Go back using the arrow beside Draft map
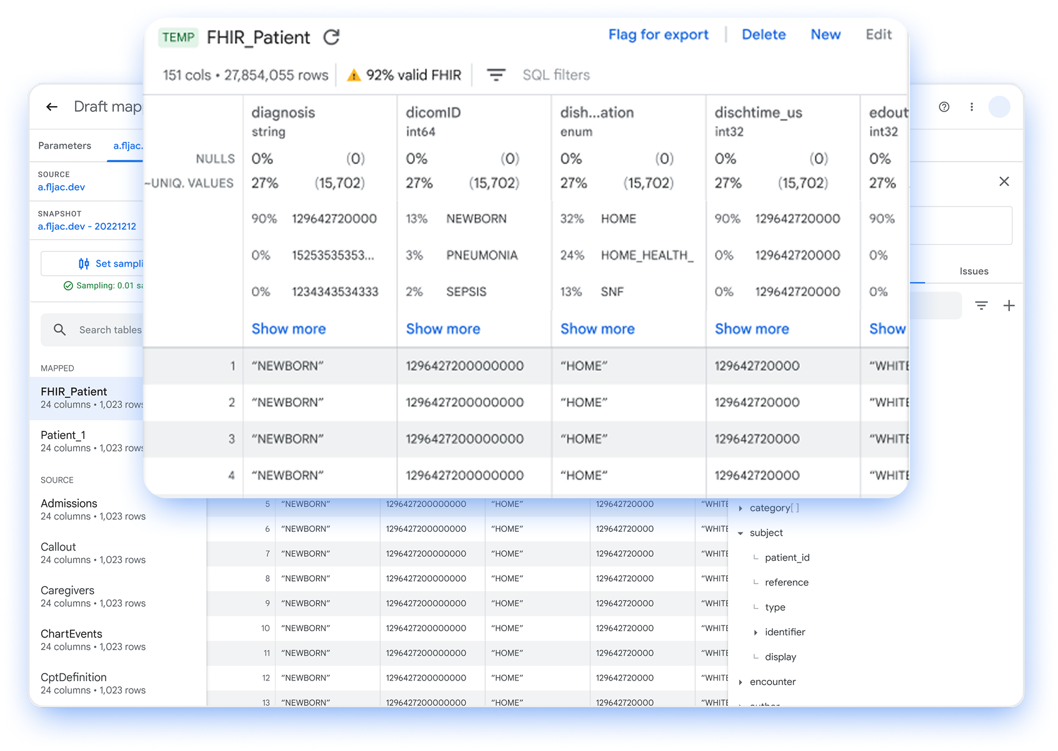The width and height of the screenshot is (1058, 751). [52, 107]
